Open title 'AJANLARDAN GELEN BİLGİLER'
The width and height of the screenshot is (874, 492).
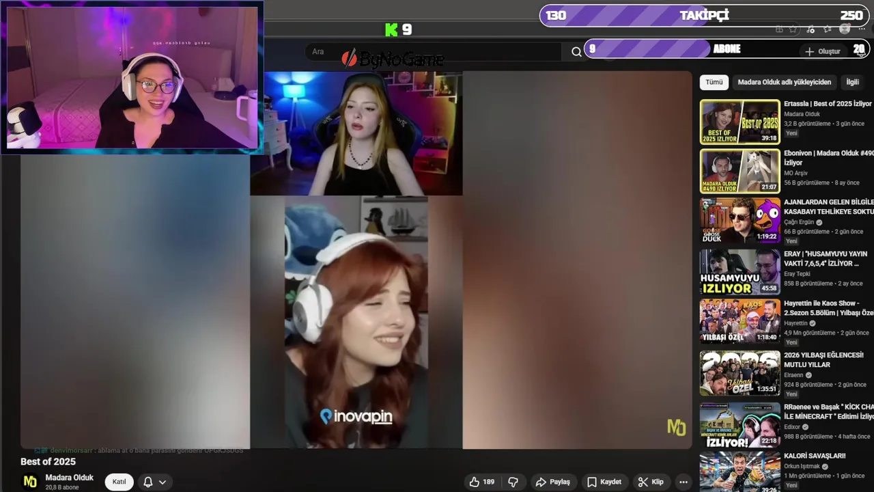[x=829, y=207]
